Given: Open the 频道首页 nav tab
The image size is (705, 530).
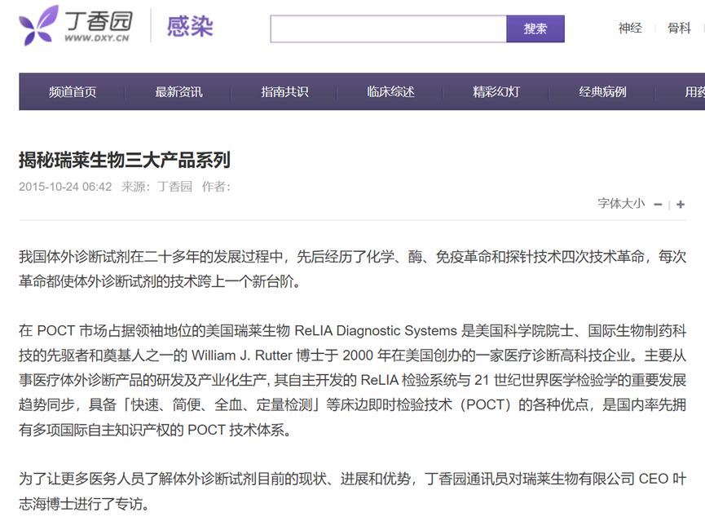Looking at the screenshot, I should point(73,92).
